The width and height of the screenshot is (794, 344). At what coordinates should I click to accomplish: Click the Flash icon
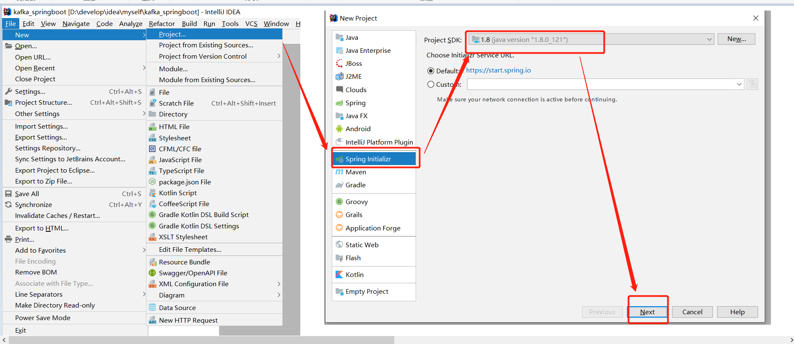[339, 258]
